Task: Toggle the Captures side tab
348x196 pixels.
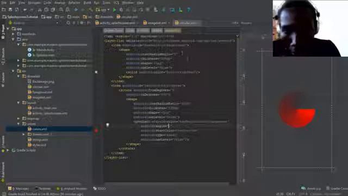Action: click(x=3, y=79)
